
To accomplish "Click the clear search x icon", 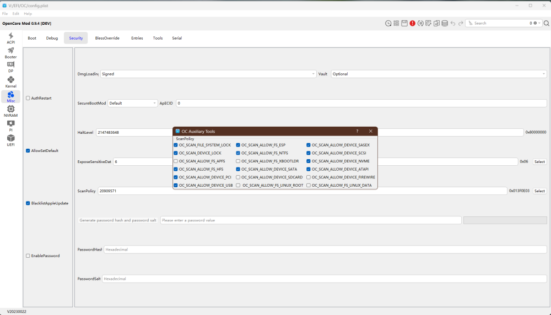I will click(535, 23).
